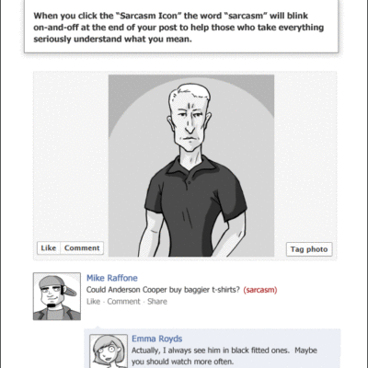Click Share link under Mike Raffone's post
This screenshot has height=368, width=368.
click(157, 302)
